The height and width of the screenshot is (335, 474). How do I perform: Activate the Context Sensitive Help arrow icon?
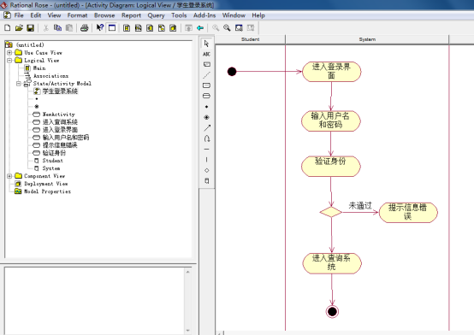pyautogui.click(x=100, y=28)
